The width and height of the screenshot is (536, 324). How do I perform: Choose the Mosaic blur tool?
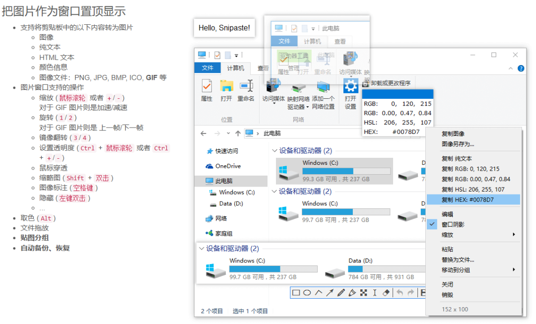(x=364, y=292)
